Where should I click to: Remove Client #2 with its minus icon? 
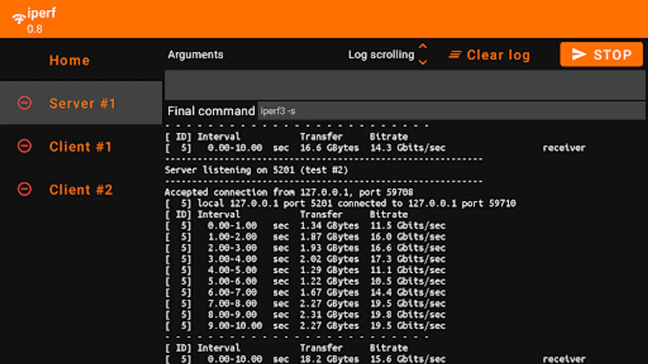pos(24,189)
